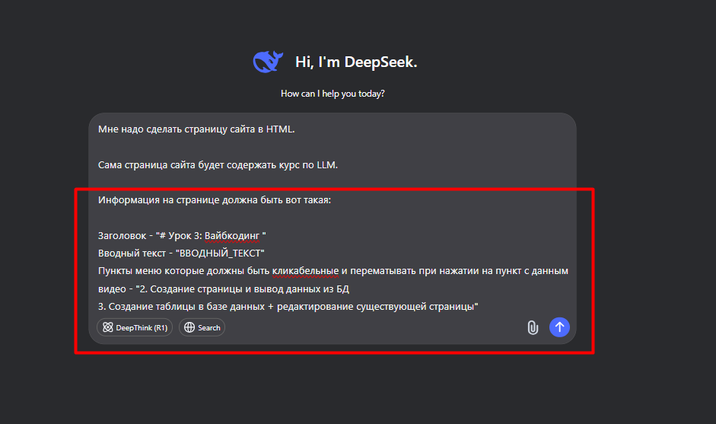Click the line 'Мне надо сделать страницу сайта в HTML.'
The width and height of the screenshot is (716, 424).
click(x=196, y=129)
